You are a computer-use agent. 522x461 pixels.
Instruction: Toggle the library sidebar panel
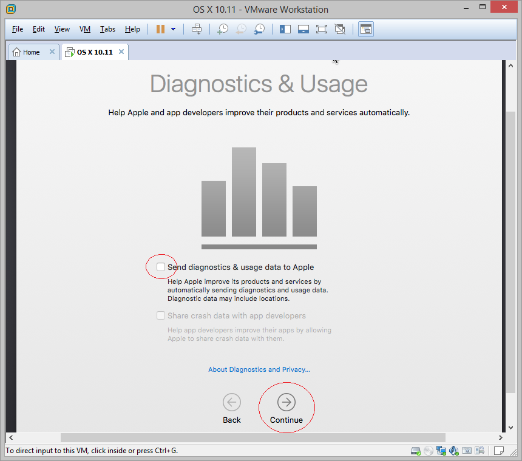pos(285,29)
